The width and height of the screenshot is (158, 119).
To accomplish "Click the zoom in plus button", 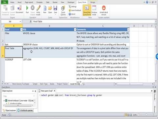I will click(x=153, y=115).
